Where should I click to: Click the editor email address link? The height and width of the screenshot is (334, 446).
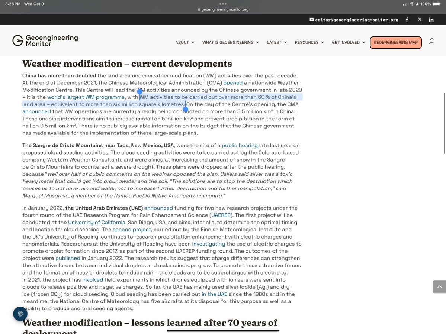[356, 20]
